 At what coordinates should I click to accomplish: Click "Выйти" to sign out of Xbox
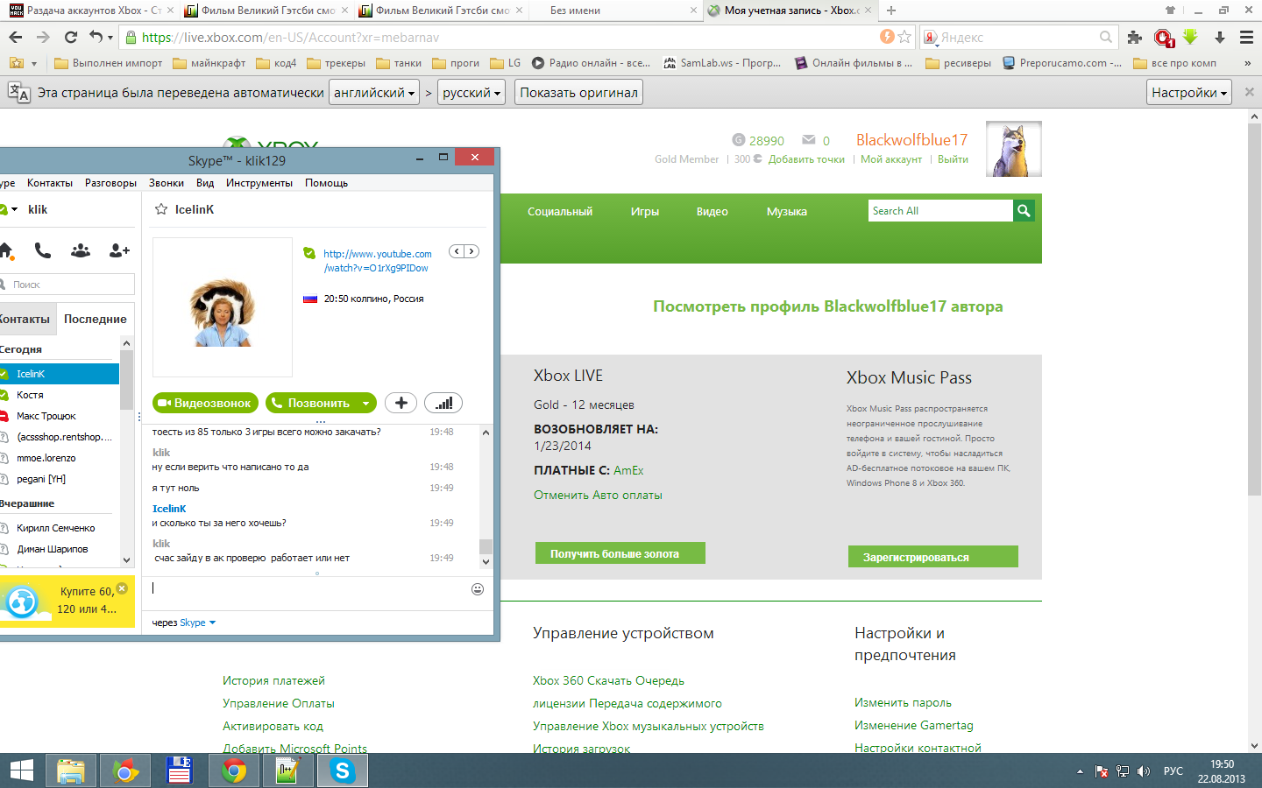pos(953,159)
